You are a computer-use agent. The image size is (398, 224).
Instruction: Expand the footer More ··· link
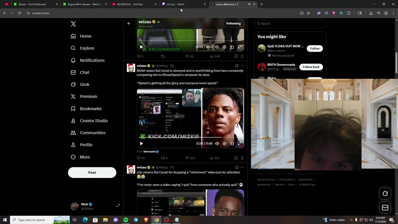[x=292, y=184]
